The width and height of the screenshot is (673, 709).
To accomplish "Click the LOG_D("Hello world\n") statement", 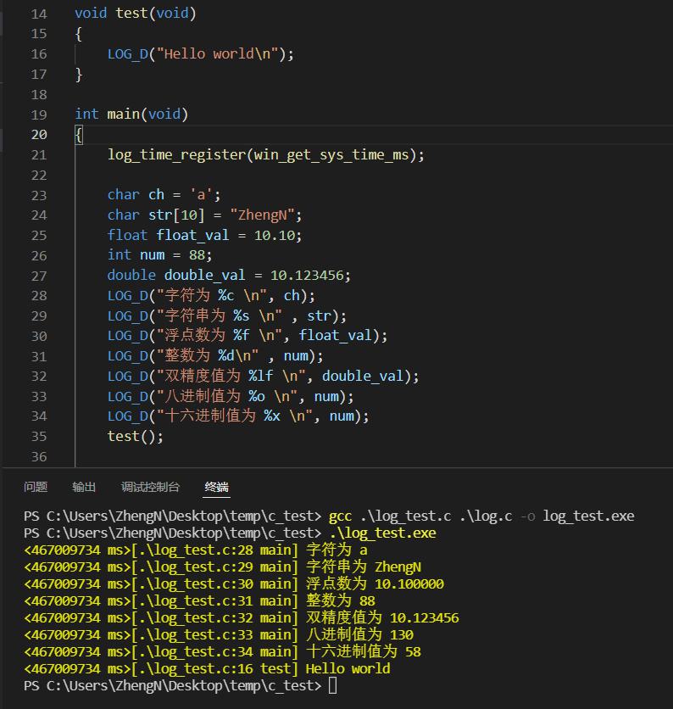I will click(x=200, y=54).
